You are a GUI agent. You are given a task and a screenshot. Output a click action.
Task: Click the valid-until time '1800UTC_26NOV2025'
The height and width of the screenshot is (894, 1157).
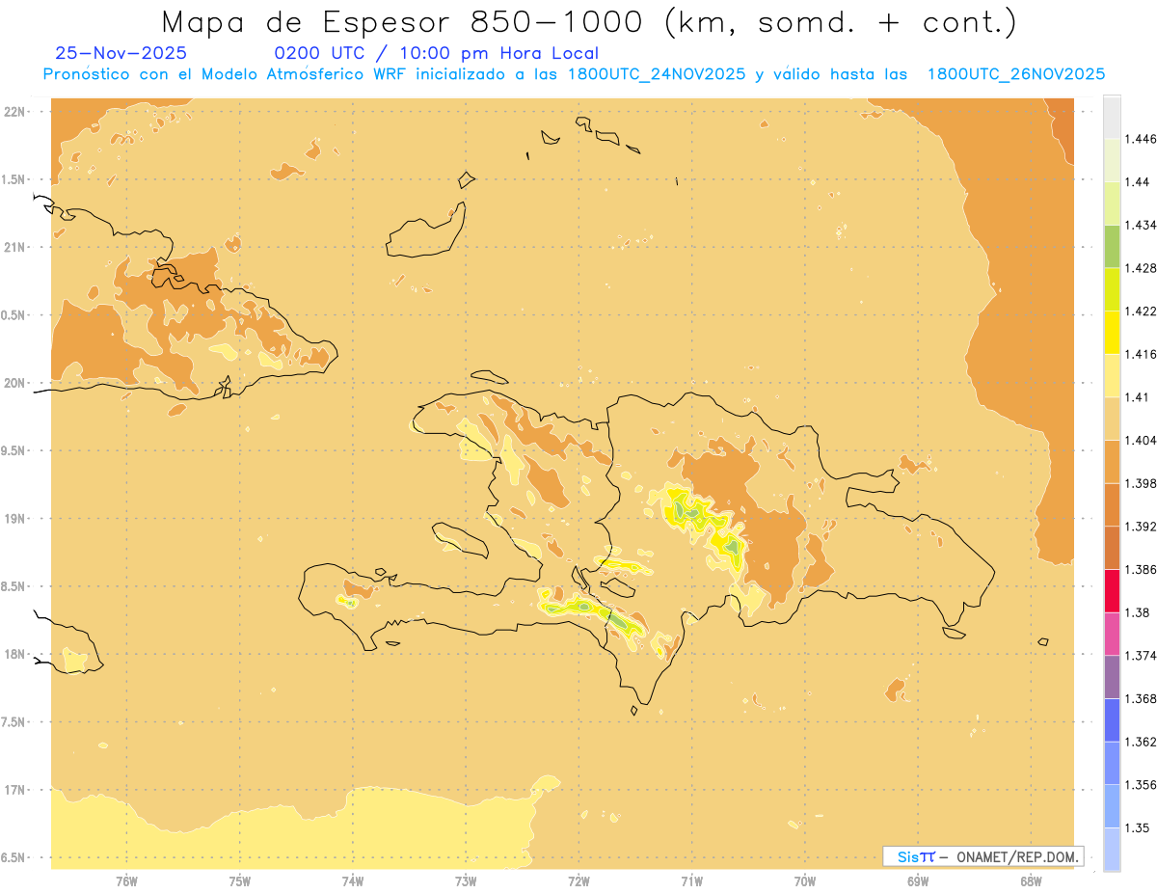tap(1015, 74)
